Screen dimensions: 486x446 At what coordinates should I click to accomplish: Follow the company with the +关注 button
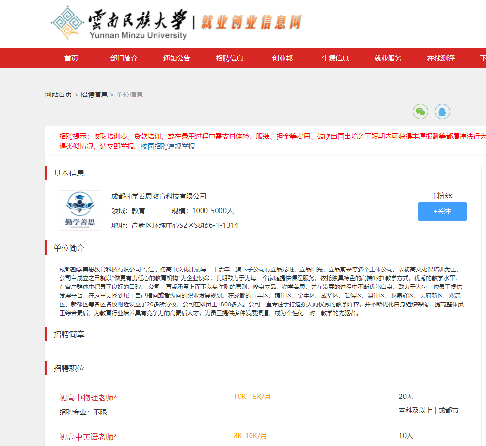[x=442, y=211]
